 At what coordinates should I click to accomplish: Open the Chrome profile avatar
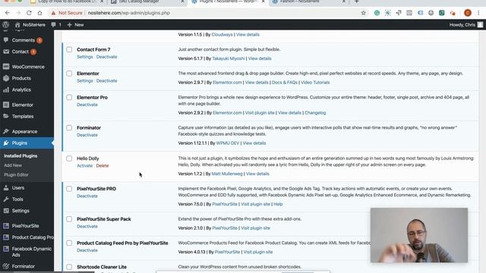coord(468,13)
